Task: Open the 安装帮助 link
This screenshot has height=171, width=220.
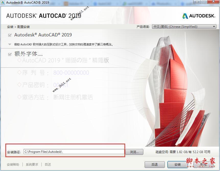Action: coord(13,165)
